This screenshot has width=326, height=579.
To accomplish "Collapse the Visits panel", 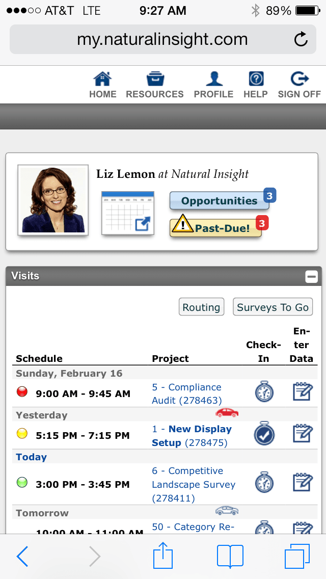I will pos(311,277).
